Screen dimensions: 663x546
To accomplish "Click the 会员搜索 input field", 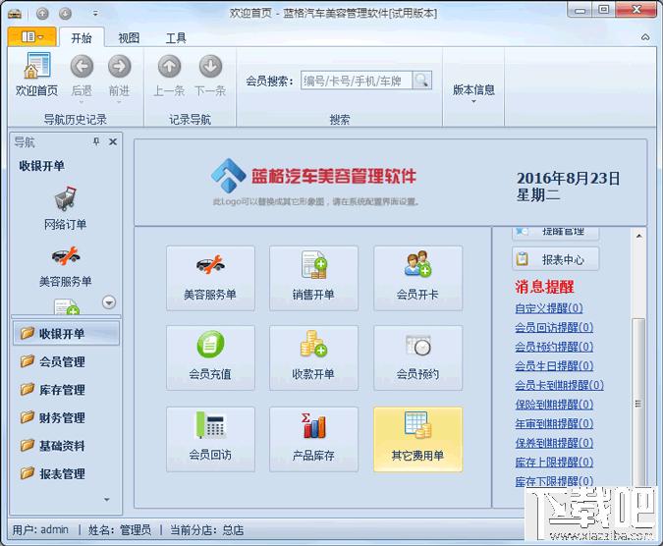I will [356, 81].
